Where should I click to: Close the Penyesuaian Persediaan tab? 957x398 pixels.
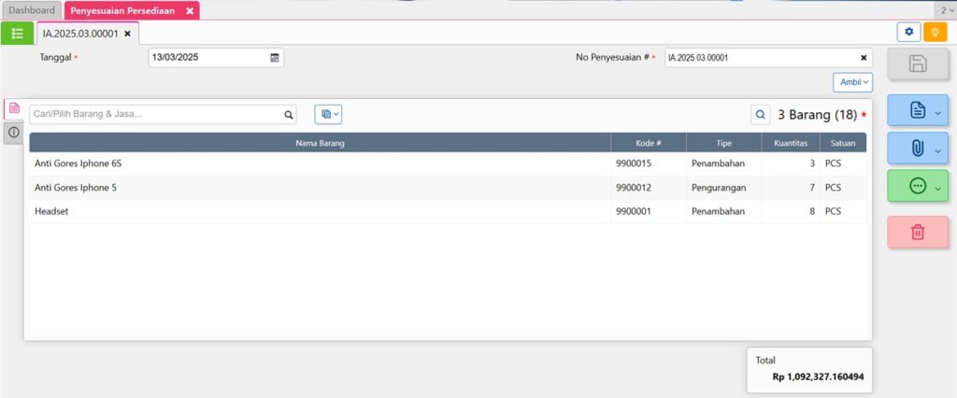[x=189, y=11]
